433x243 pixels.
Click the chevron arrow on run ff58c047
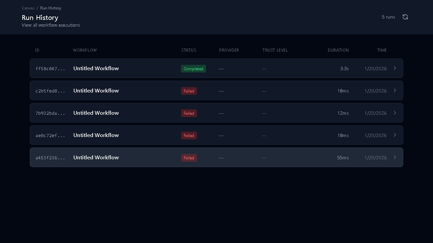(395, 68)
